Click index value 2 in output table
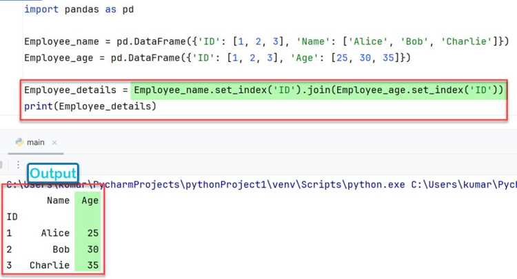The width and height of the screenshot is (517, 279). (x=9, y=249)
